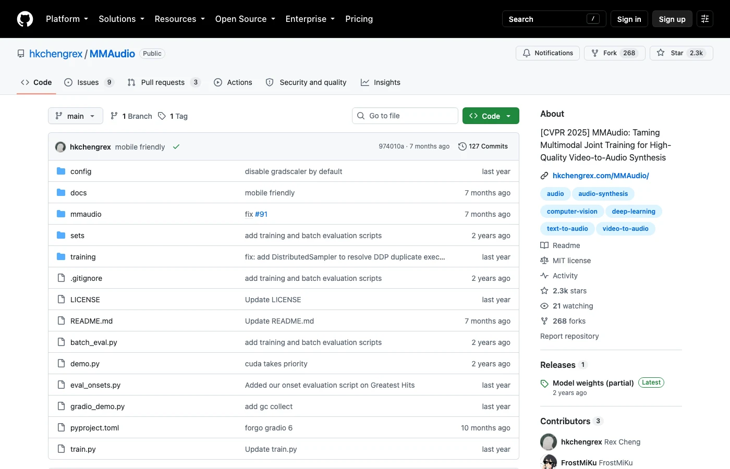
Task: Click the tag icon by Model weights
Action: coord(544,384)
